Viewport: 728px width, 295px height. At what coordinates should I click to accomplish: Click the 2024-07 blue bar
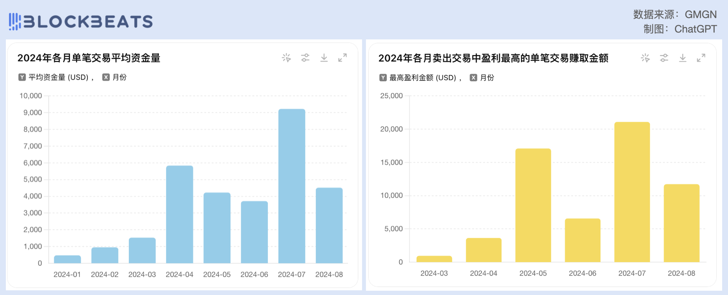coord(292,186)
